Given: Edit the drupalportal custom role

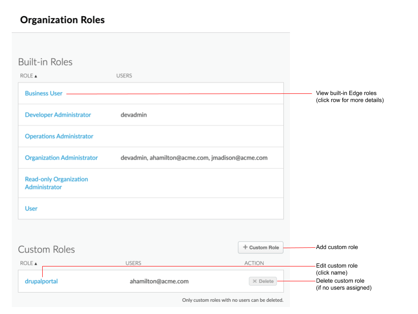Looking at the screenshot, I should tap(41, 281).
